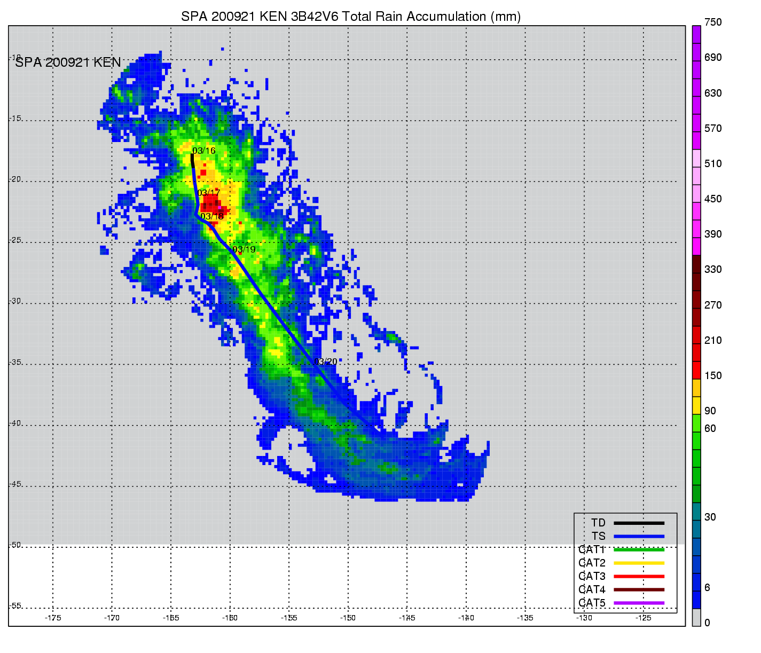The height and width of the screenshot is (653, 761).
Task: Click the red CAT3 legend line
Action: [639, 577]
